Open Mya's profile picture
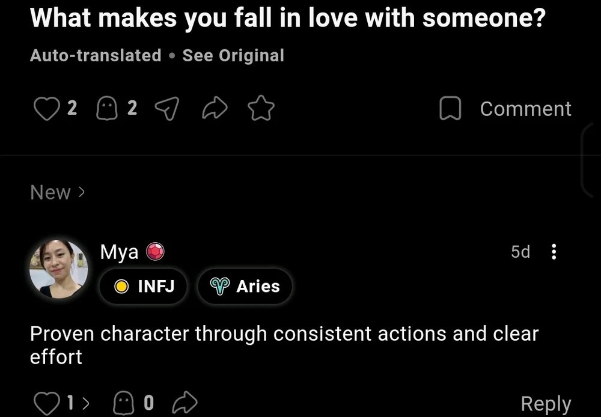601x417 pixels. click(x=59, y=269)
